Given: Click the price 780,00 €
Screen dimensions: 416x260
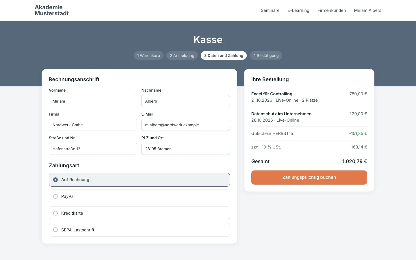Looking at the screenshot, I should tap(358, 94).
